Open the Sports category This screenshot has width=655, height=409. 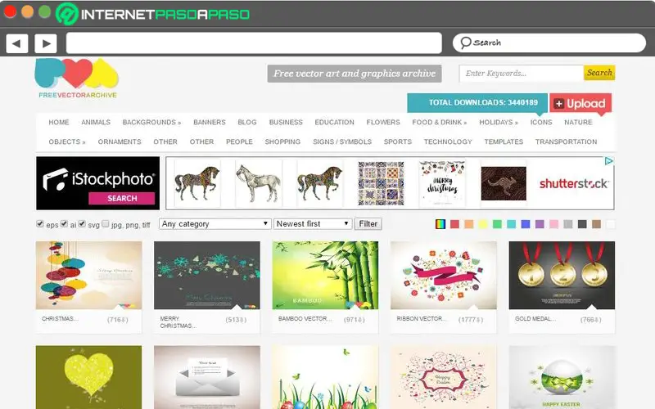tap(398, 142)
